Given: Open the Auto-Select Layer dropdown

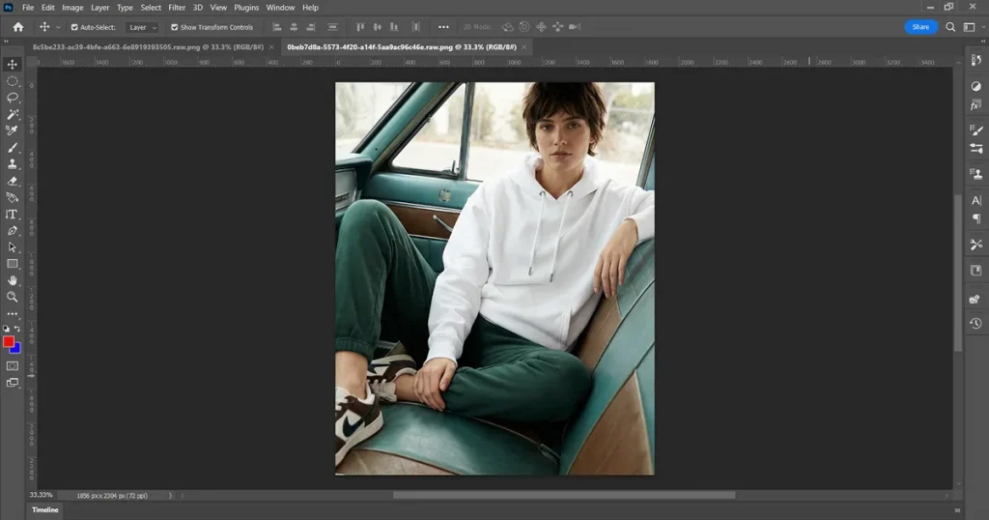Looking at the screenshot, I should coord(143,27).
